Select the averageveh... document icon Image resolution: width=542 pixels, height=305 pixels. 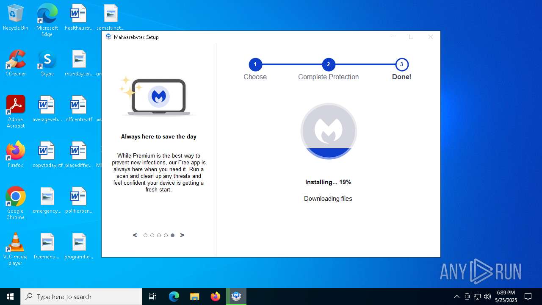click(x=47, y=109)
